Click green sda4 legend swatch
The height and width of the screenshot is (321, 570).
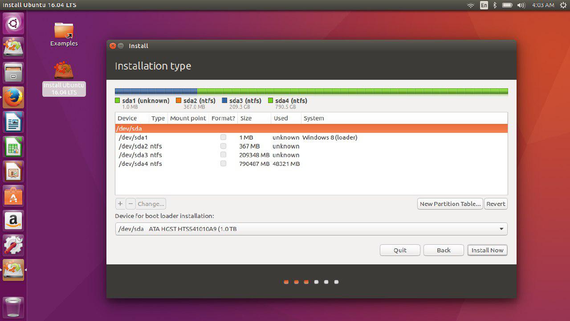pyautogui.click(x=270, y=101)
